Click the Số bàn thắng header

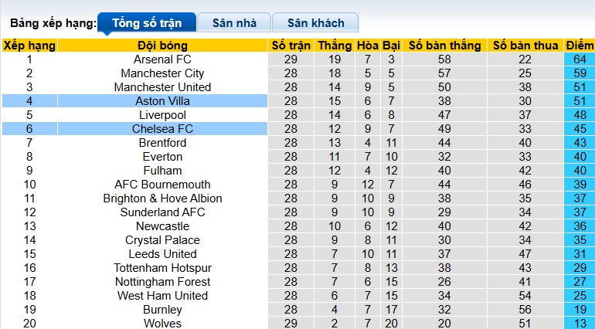tap(444, 46)
